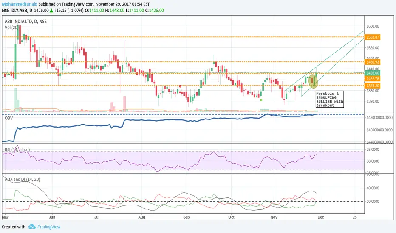Click the C:1426.00 close value
Viewport: 396px width, 233px height.
point(154,11)
